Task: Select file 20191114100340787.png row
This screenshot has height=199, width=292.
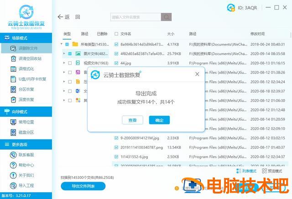Action: (200, 147)
